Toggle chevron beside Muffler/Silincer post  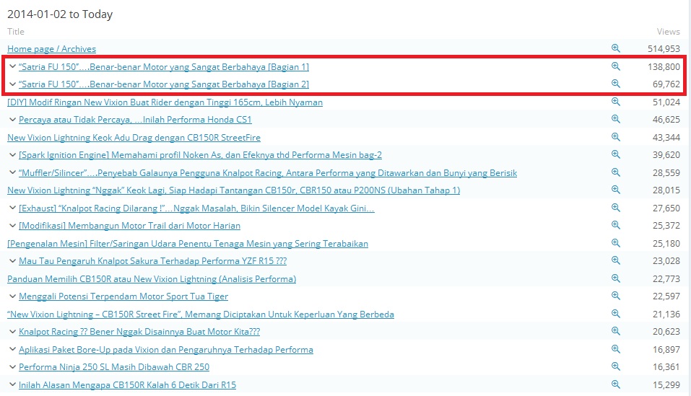click(12, 173)
